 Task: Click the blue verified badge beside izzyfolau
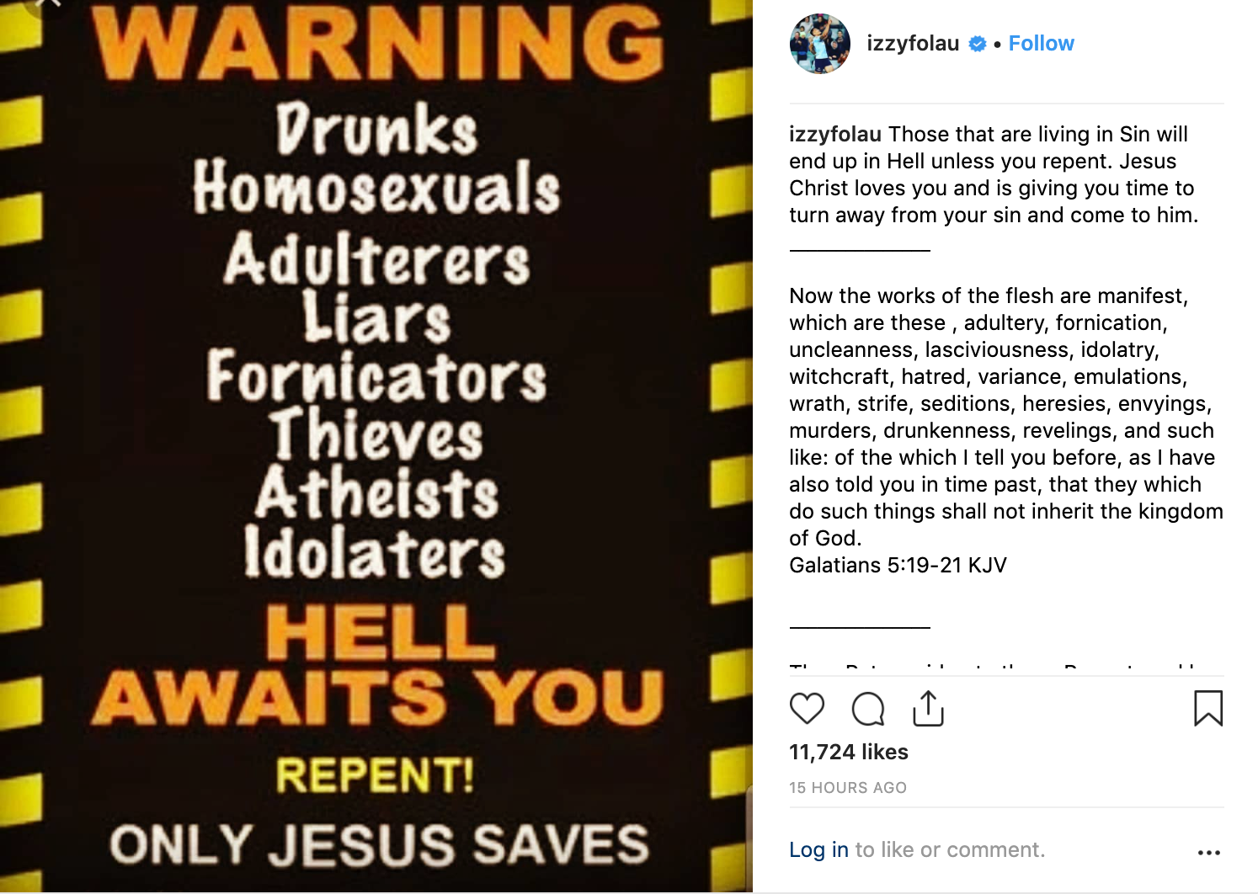click(x=977, y=44)
